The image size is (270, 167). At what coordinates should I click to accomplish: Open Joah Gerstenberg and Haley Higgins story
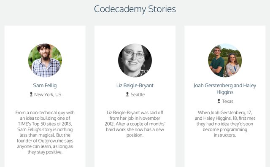225,89
